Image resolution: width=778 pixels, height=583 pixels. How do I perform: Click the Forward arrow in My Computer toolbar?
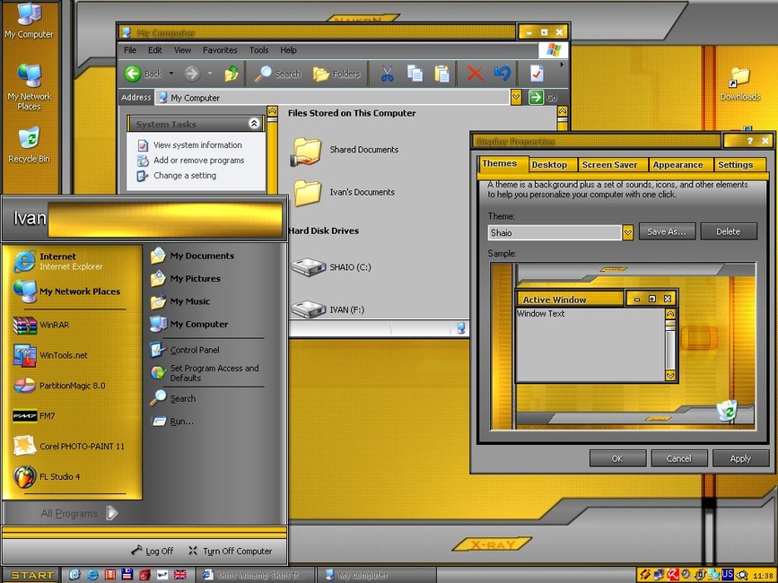192,74
